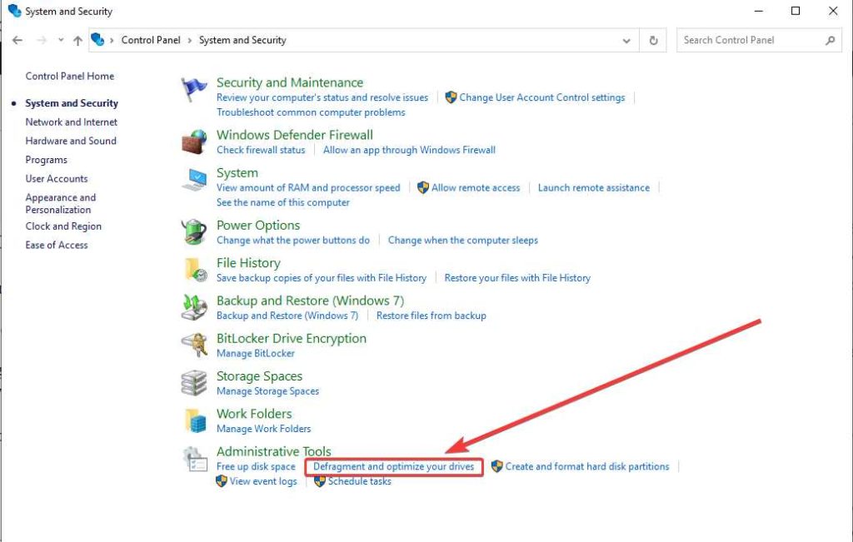Click Restore files from backup link
853x542 pixels.
[x=431, y=316]
